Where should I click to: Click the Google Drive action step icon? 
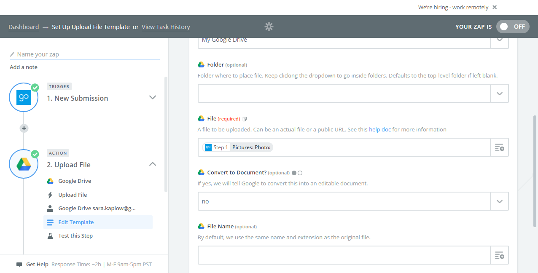(24, 164)
